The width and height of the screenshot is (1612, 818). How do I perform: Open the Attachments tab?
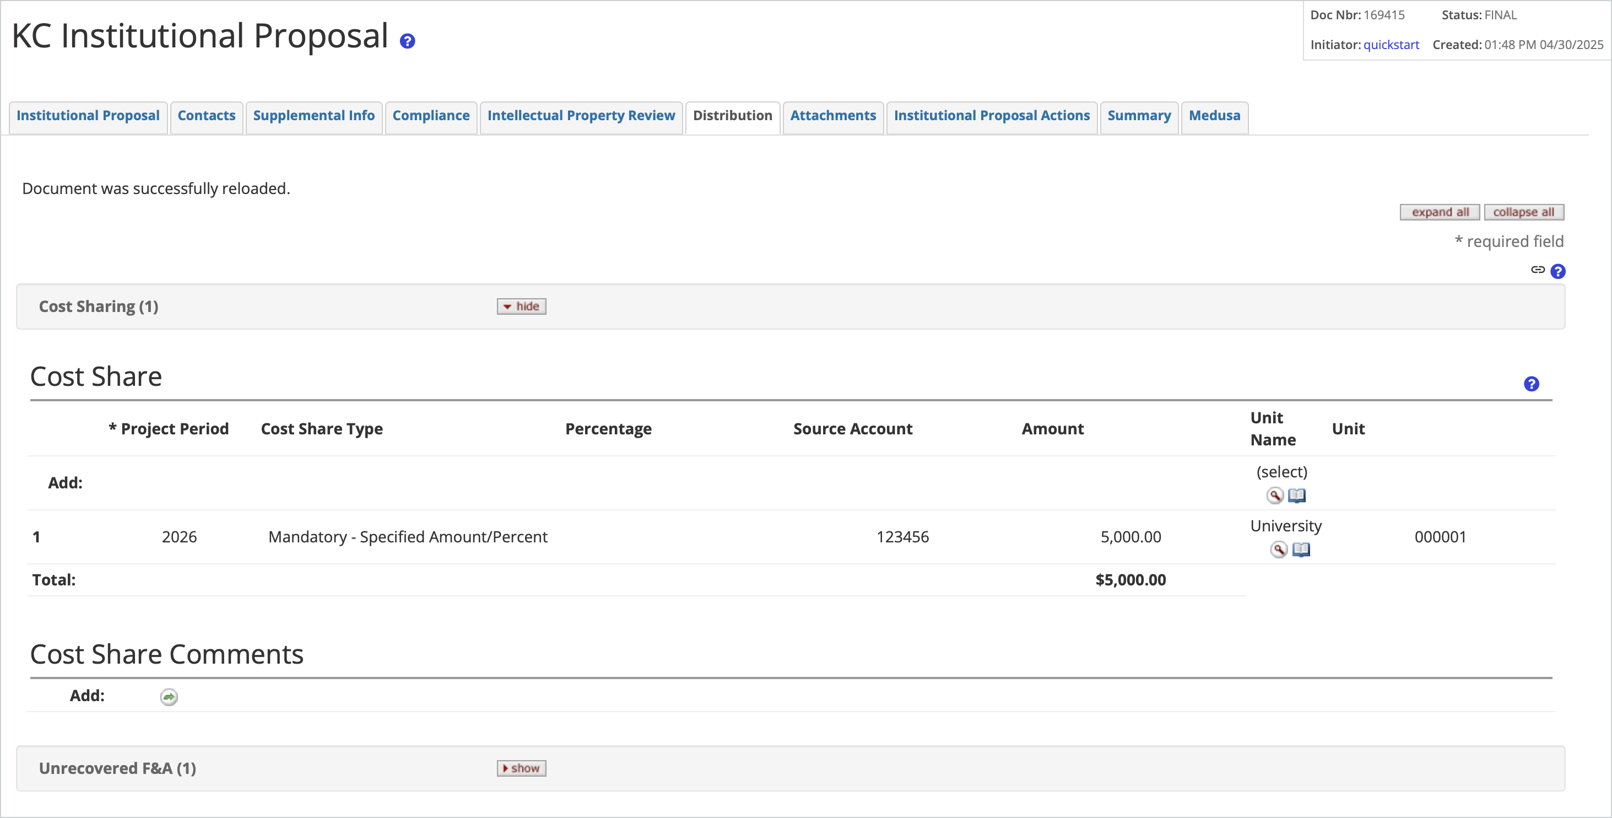(833, 116)
